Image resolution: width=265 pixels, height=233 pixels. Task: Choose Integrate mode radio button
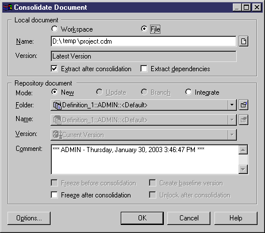(189, 92)
